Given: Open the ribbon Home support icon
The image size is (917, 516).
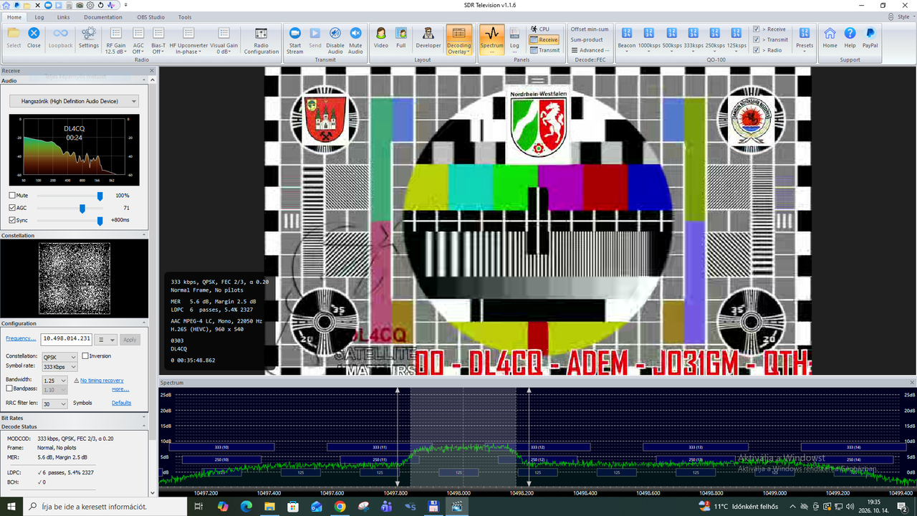Looking at the screenshot, I should pos(830,38).
